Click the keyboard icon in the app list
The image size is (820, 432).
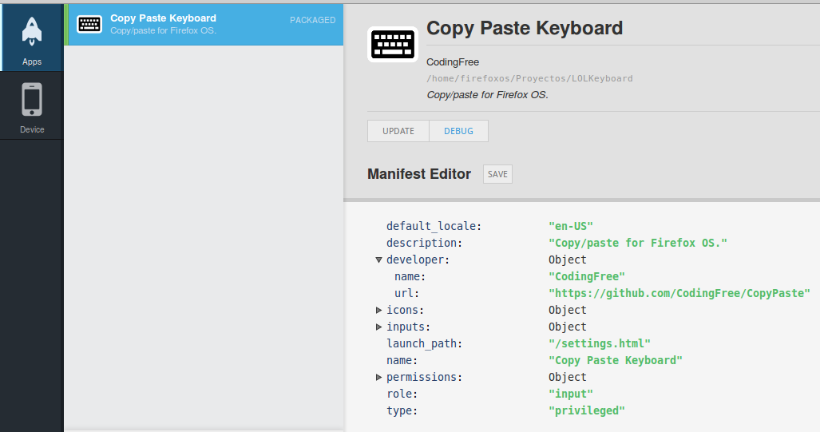[89, 23]
